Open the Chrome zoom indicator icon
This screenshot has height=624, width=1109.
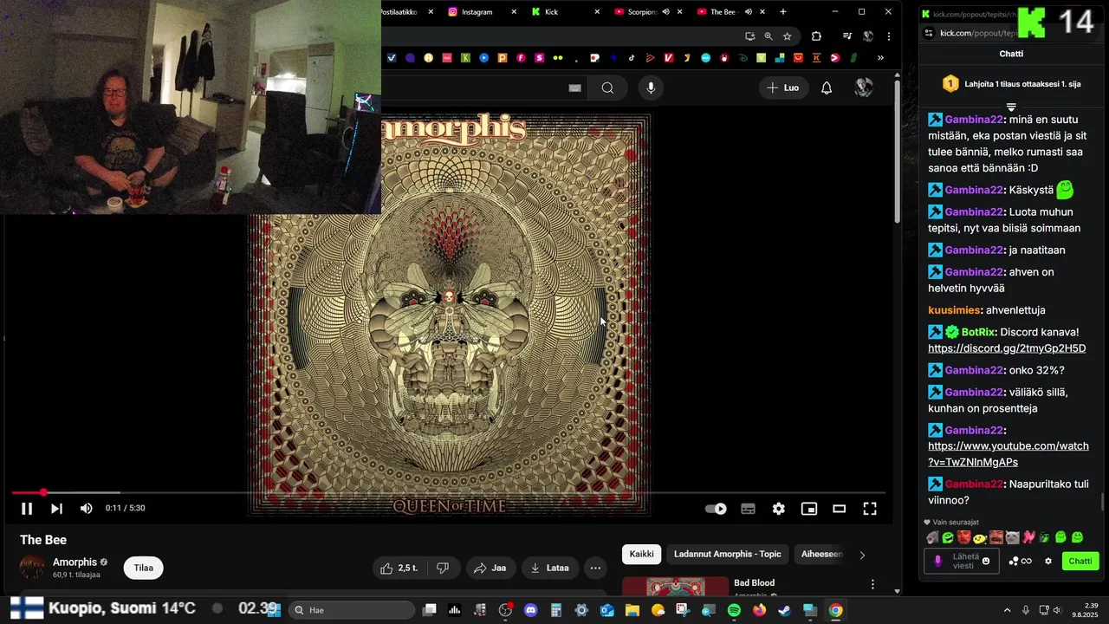tap(768, 36)
